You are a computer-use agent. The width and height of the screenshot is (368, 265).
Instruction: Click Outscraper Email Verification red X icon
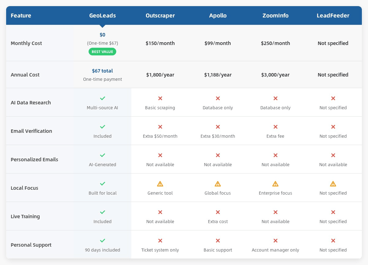pyautogui.click(x=160, y=127)
